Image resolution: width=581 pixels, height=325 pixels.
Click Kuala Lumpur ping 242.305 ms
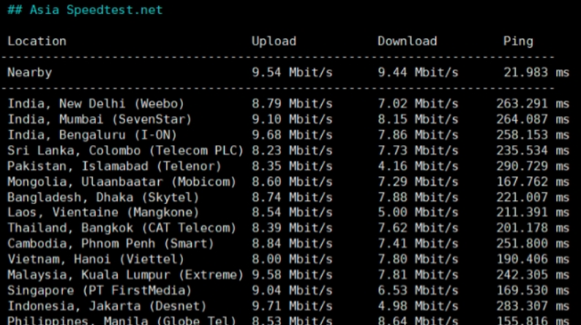click(533, 275)
